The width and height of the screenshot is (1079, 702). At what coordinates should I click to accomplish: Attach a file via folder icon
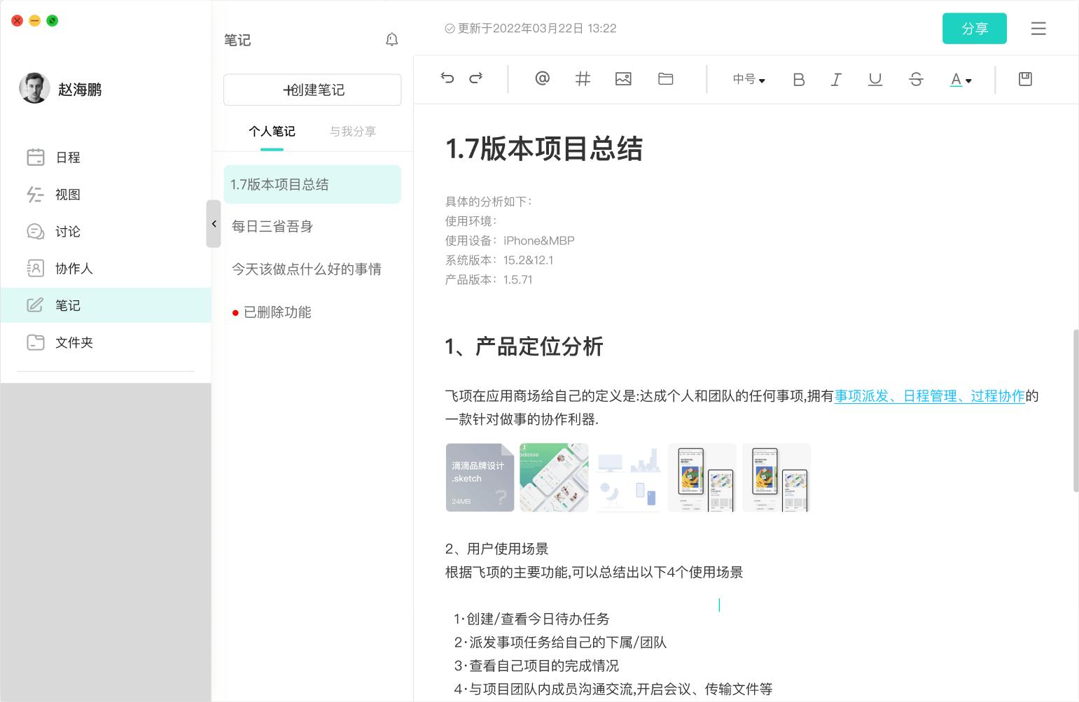(666, 78)
